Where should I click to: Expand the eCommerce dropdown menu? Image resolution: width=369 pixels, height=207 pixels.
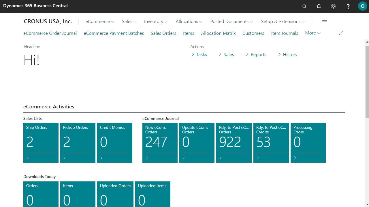pyautogui.click(x=100, y=22)
